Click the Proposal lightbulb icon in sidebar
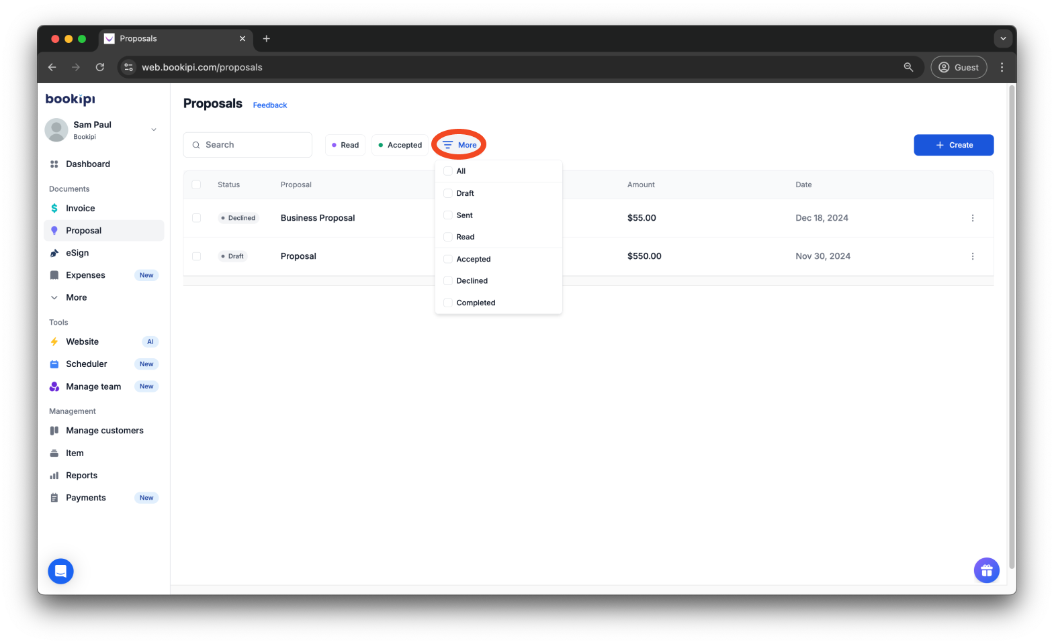This screenshot has height=644, width=1054. (x=54, y=231)
